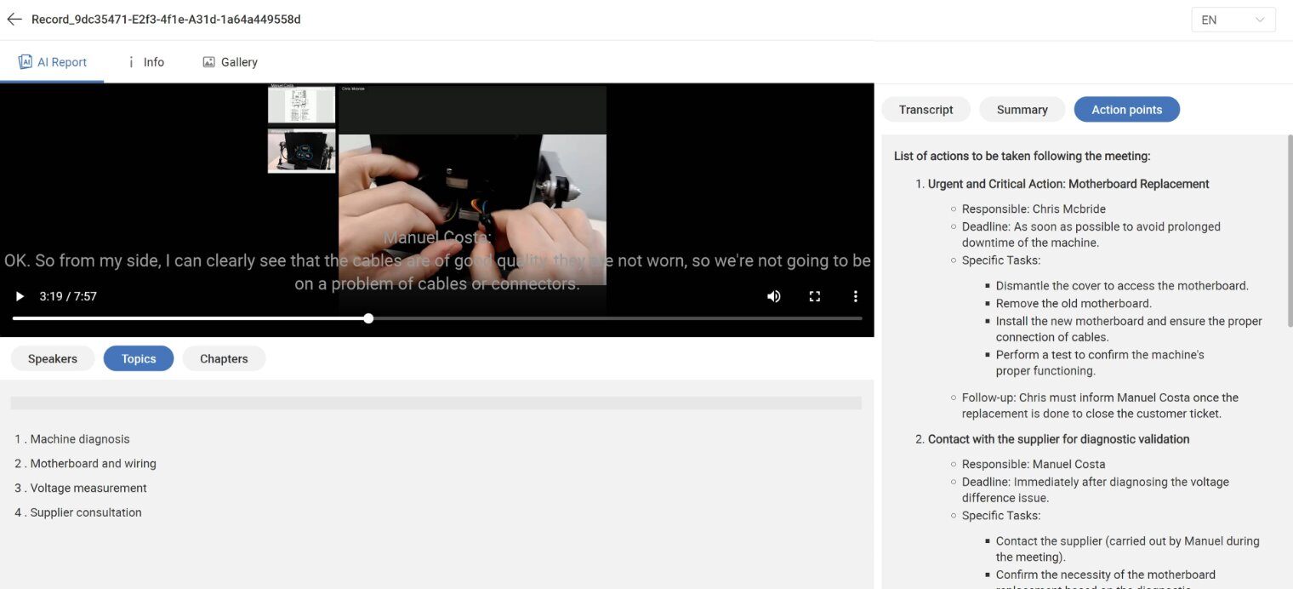Select the Action points pill
The height and width of the screenshot is (589, 1293).
click(x=1126, y=109)
